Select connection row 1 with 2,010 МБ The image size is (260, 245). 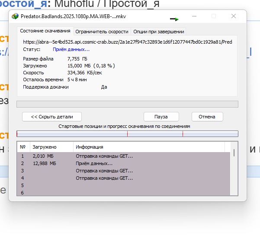coord(124,156)
